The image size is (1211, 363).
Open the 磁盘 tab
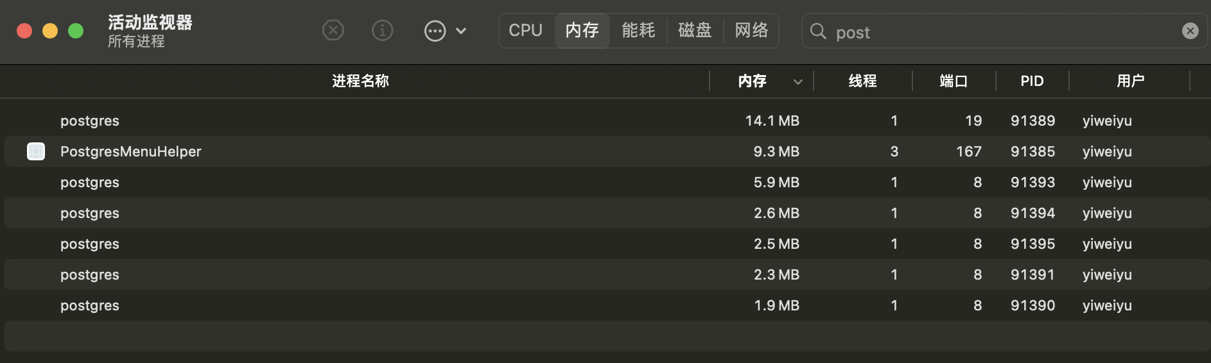695,30
